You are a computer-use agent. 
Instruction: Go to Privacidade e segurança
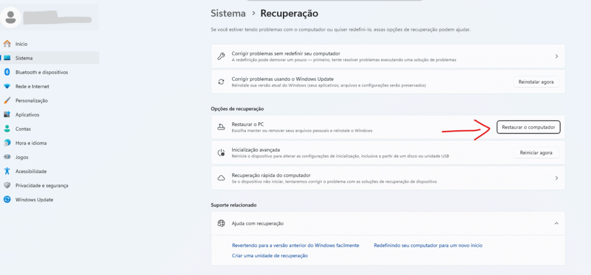click(50, 185)
